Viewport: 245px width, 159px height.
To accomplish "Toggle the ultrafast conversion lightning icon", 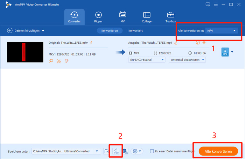I will (x=116, y=151).
